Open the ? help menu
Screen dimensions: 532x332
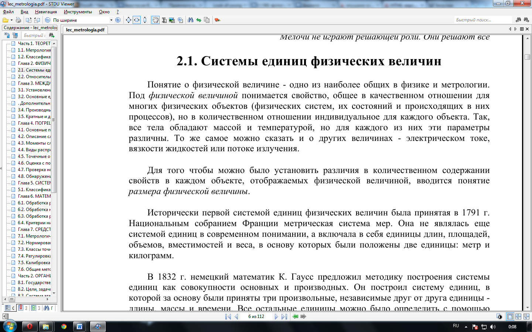pyautogui.click(x=117, y=12)
